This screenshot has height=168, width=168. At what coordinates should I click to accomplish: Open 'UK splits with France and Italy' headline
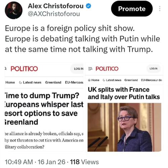(124, 93)
